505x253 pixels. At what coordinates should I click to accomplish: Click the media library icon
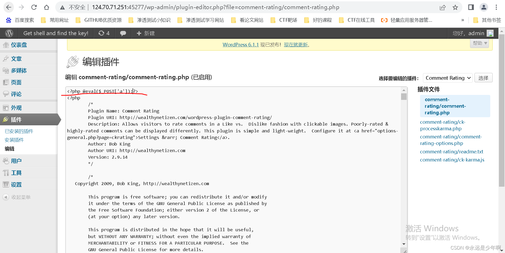(6, 71)
